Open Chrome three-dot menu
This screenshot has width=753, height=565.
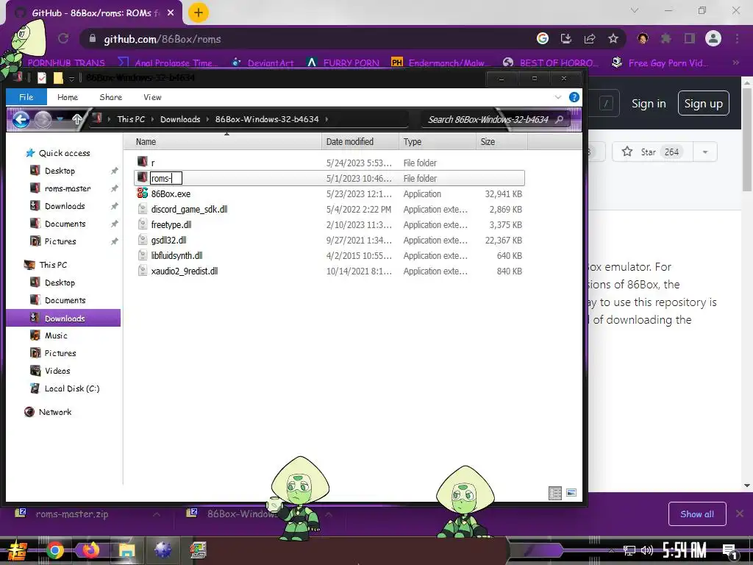[737, 39]
